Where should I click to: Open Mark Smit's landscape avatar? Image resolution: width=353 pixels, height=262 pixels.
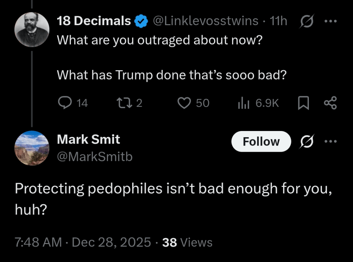coord(31,148)
